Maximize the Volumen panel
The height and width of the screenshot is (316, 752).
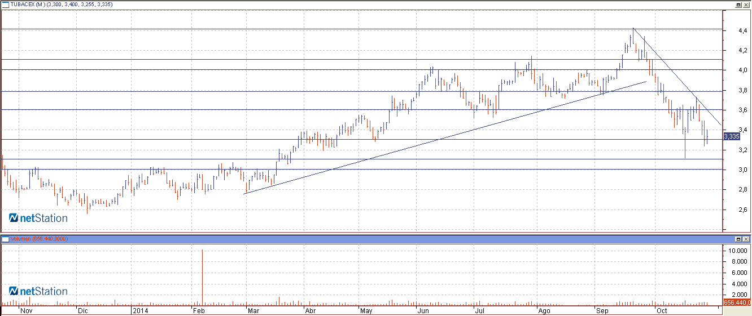pyautogui.click(x=738, y=239)
